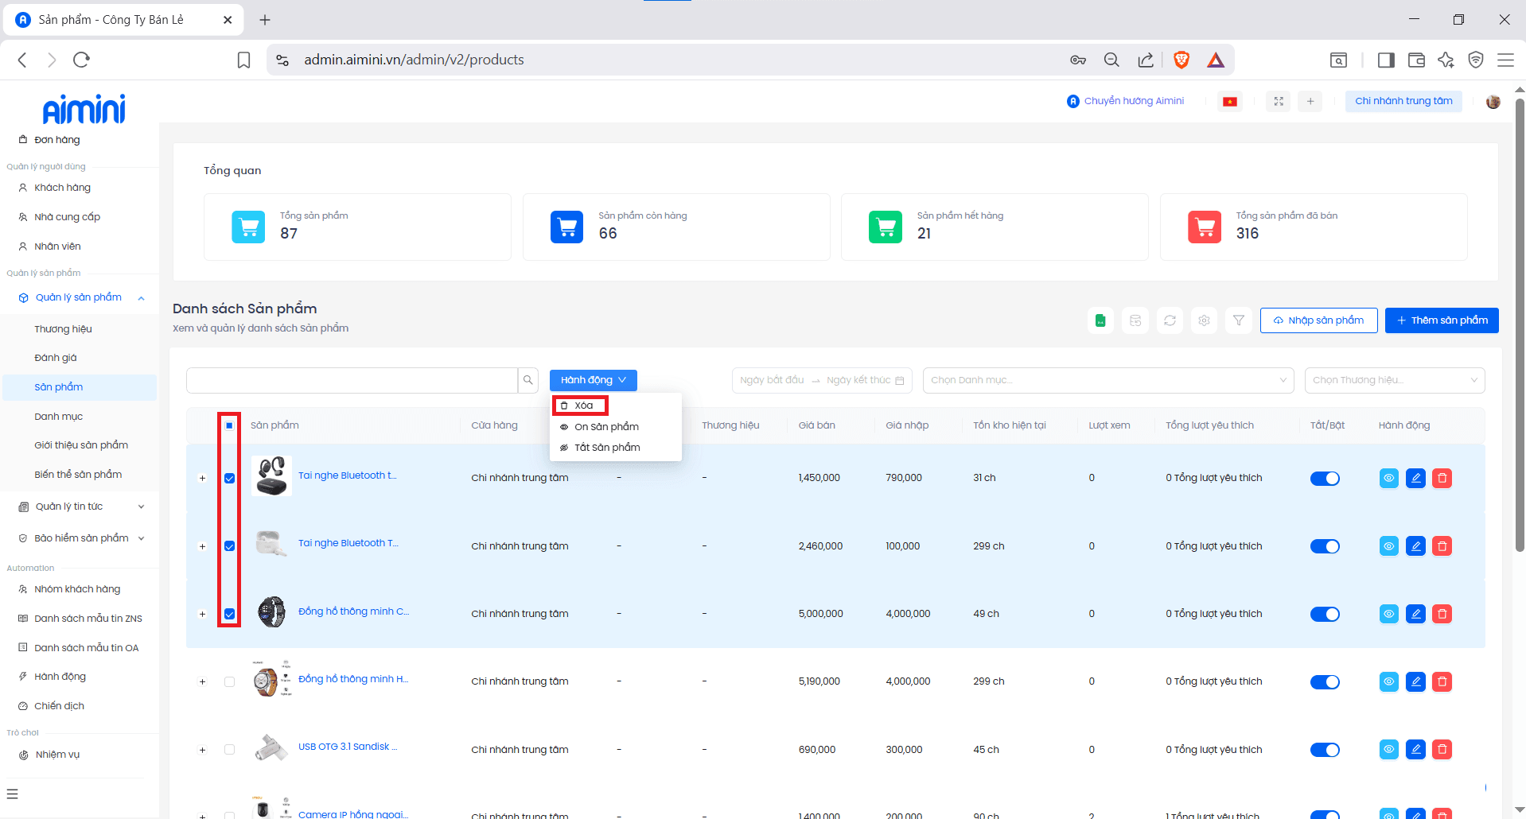Uncheck the first Tai nghe Bluetooth row checkbox
Image resolution: width=1526 pixels, height=819 pixels.
(229, 478)
